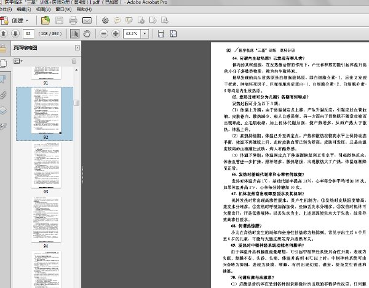The height and width of the screenshot is (288, 369).
Task: Click the Print icon
Action: pos(73,20)
